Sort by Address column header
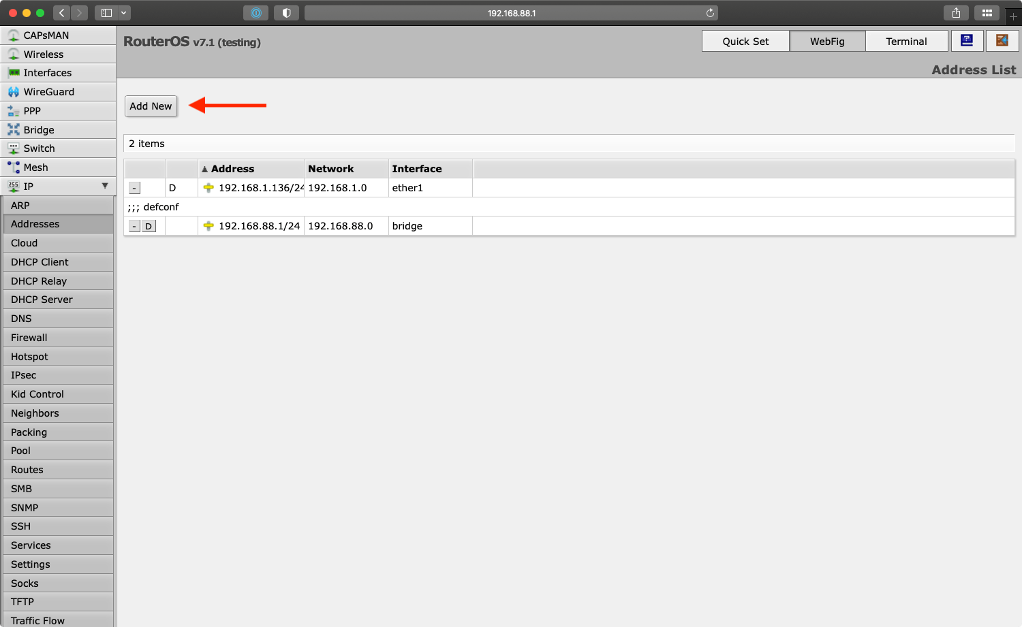 [251, 169]
